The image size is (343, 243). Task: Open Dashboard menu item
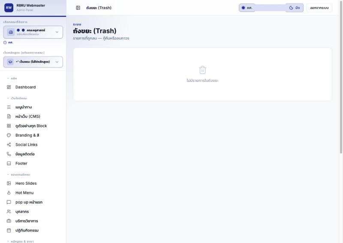coord(33,87)
